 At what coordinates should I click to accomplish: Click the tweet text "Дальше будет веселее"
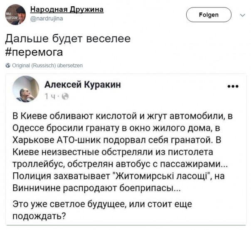[68, 39]
